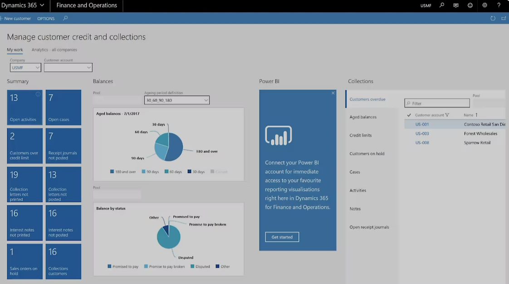
Task: Open the Customers over credit limit tile
Action: tap(24, 146)
